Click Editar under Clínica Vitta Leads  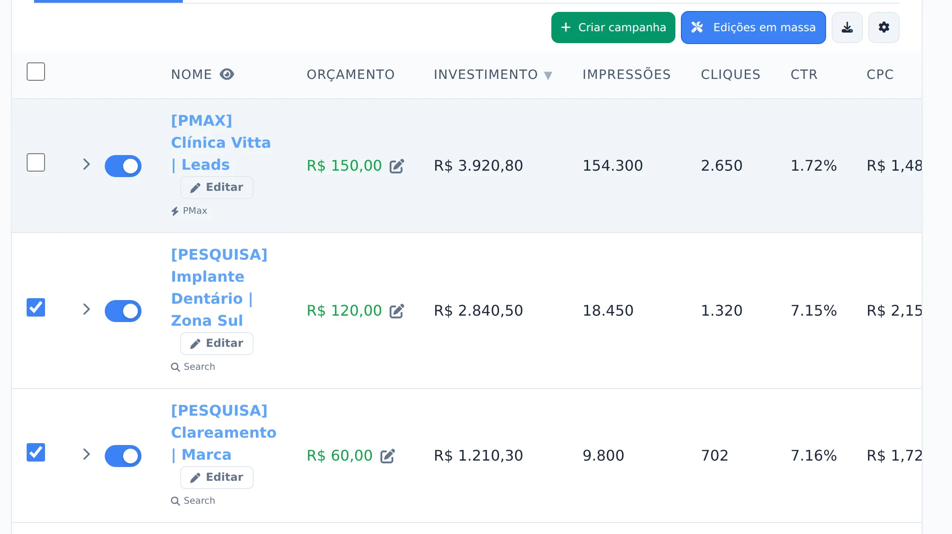coord(217,188)
